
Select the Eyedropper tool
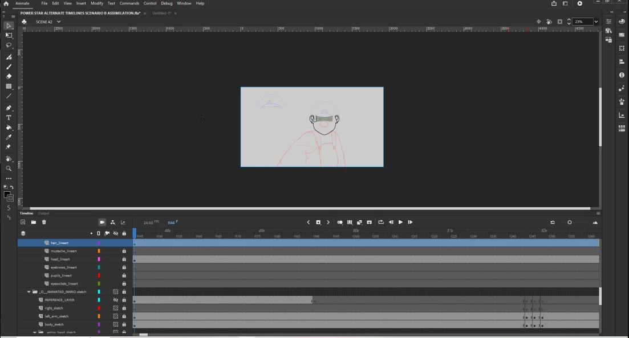tap(9, 137)
